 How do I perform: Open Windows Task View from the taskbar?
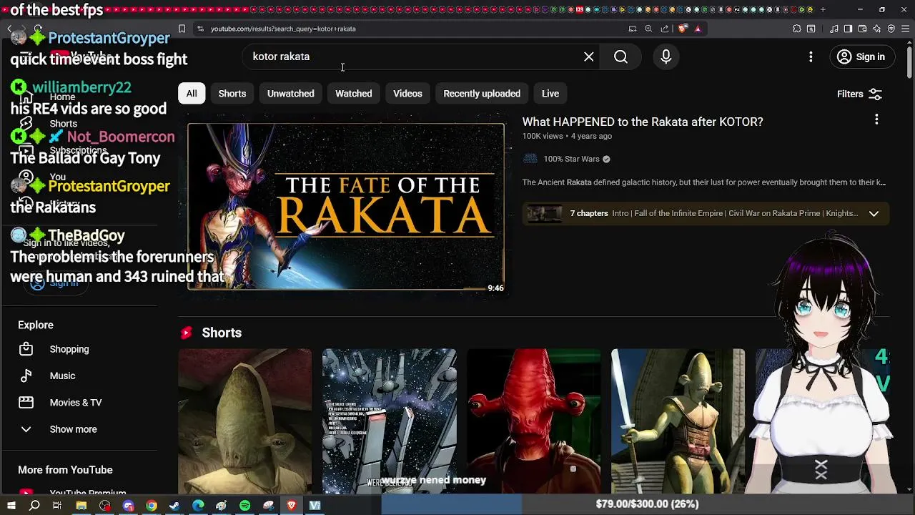57,506
